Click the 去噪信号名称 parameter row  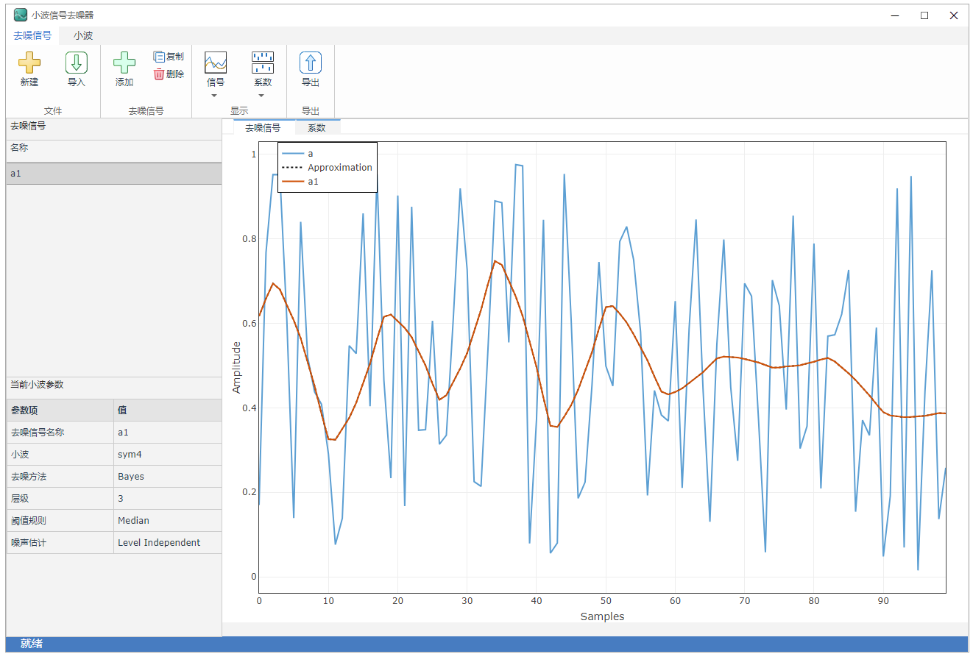[114, 433]
